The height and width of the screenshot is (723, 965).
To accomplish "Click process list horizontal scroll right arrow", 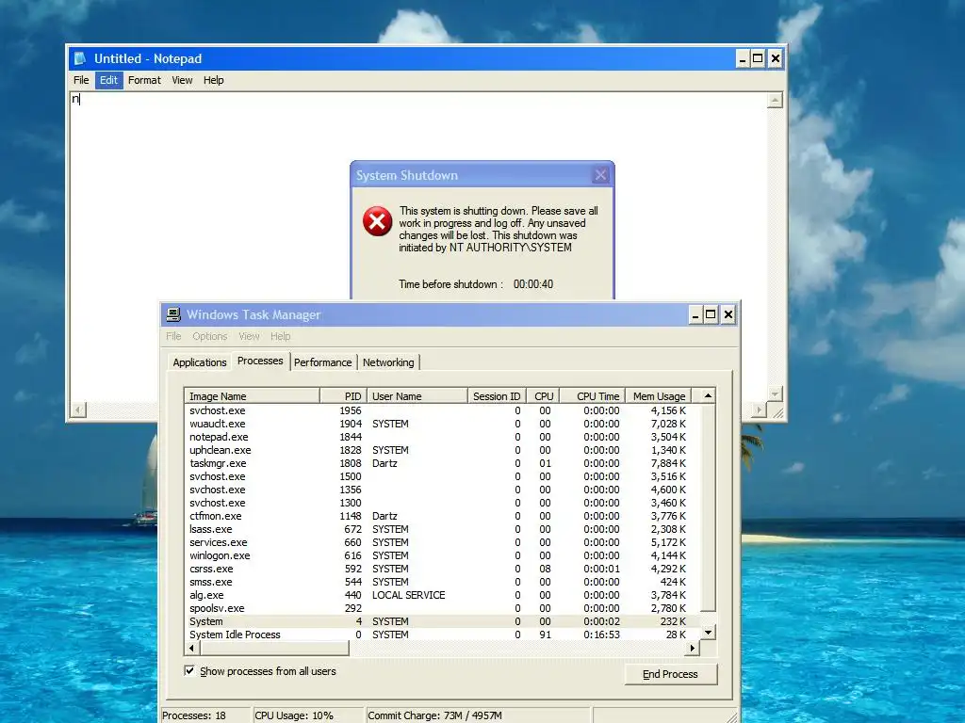I will click(693, 648).
